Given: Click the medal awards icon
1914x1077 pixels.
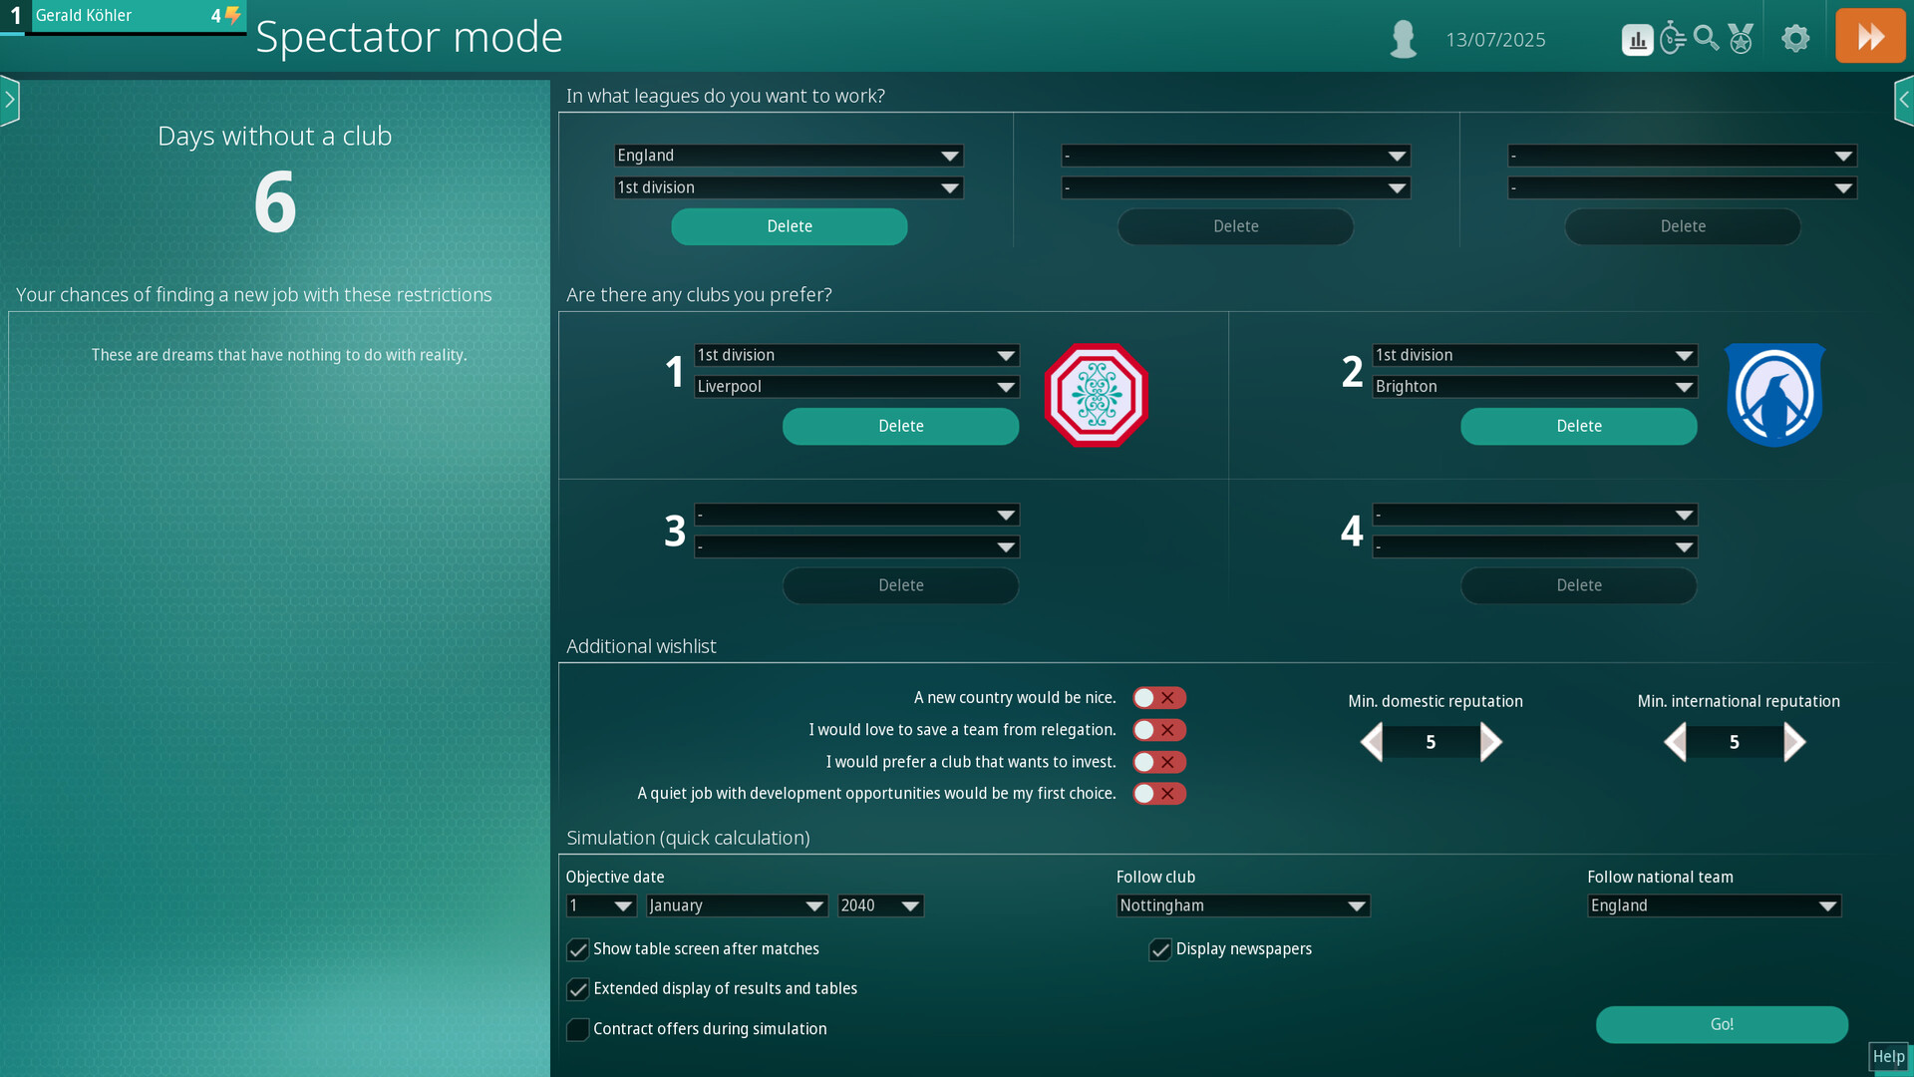Looking at the screenshot, I should [x=1741, y=39].
